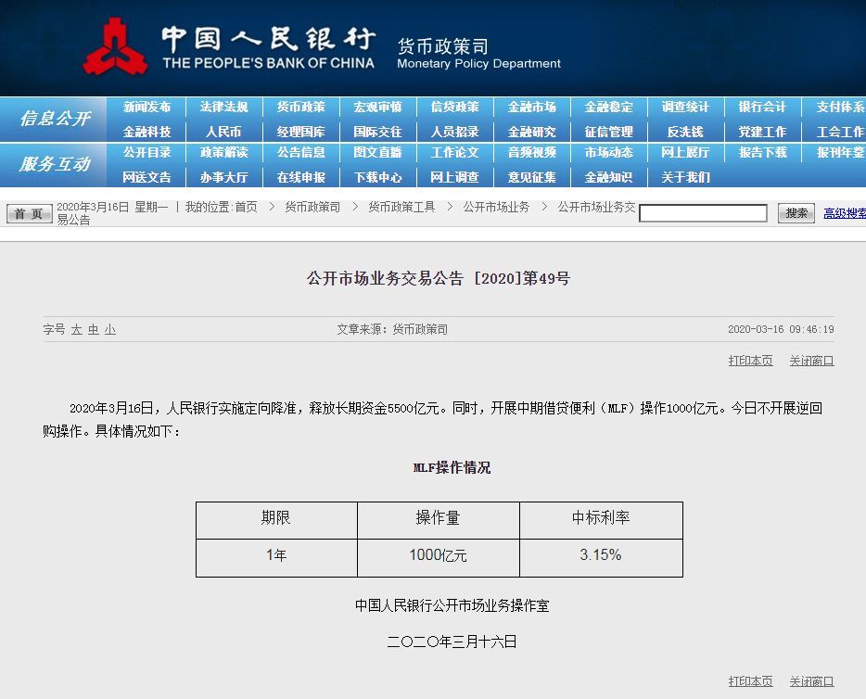This screenshot has width=866, height=699.
Task: Click top 打印本页 print link
Action: pos(751,362)
